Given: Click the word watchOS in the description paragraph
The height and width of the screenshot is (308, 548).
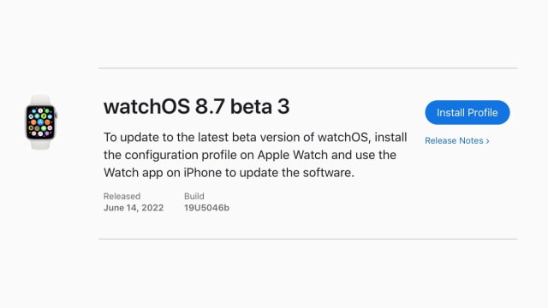Looking at the screenshot, I should pos(343,137).
